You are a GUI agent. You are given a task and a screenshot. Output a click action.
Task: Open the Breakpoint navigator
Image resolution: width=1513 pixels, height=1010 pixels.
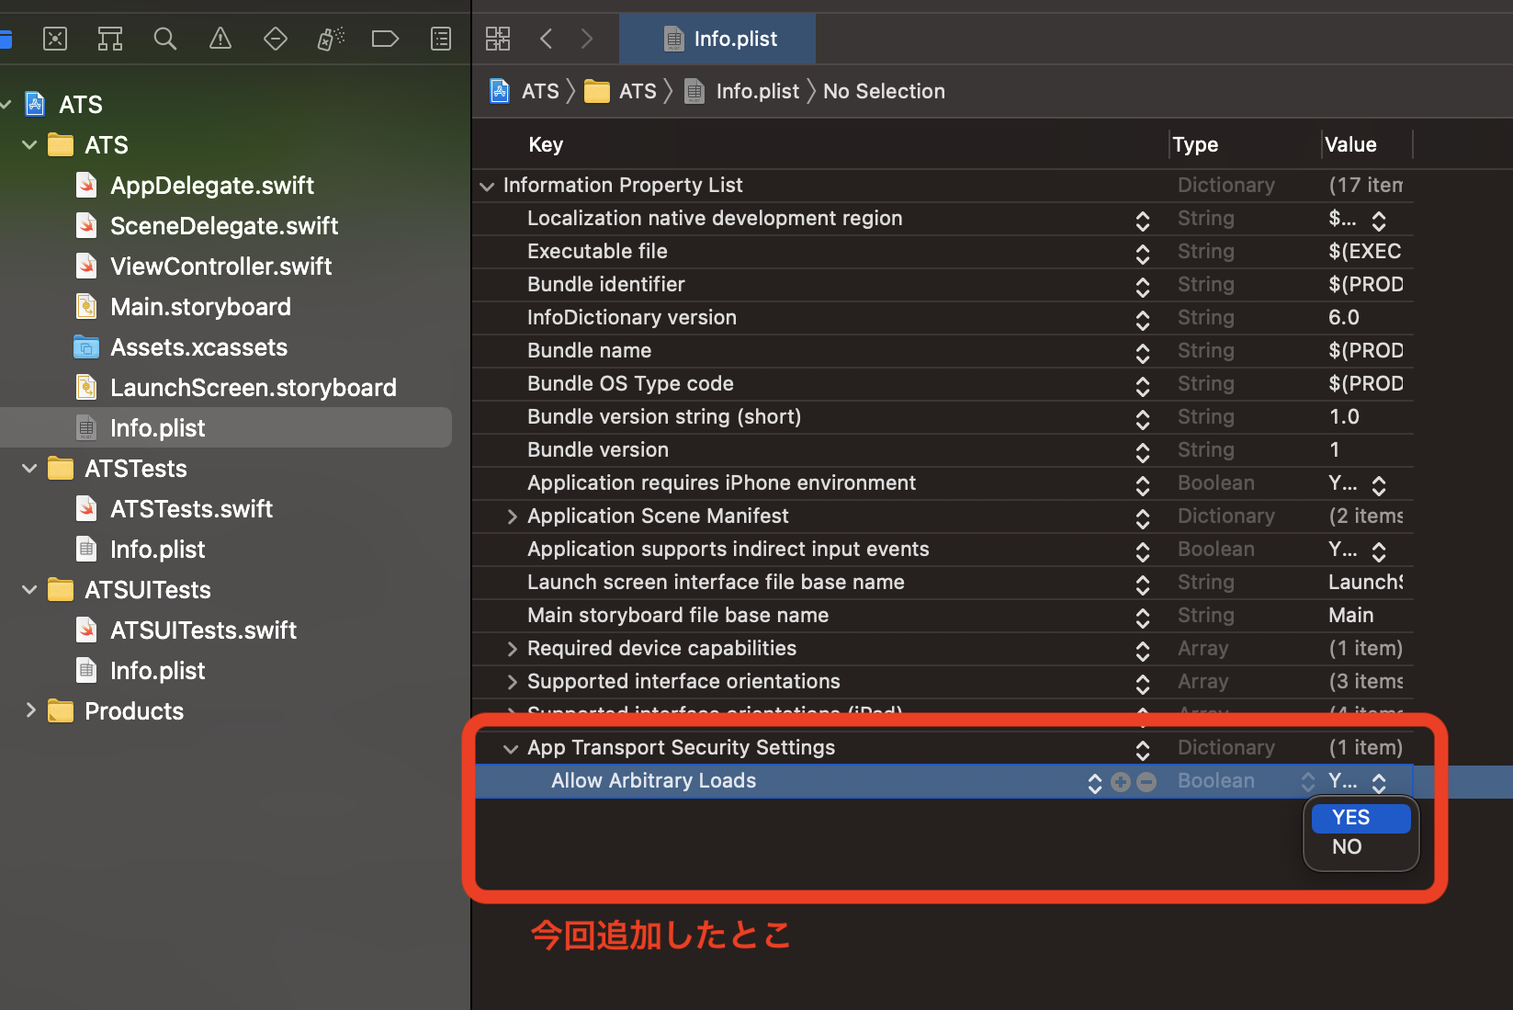click(x=385, y=39)
